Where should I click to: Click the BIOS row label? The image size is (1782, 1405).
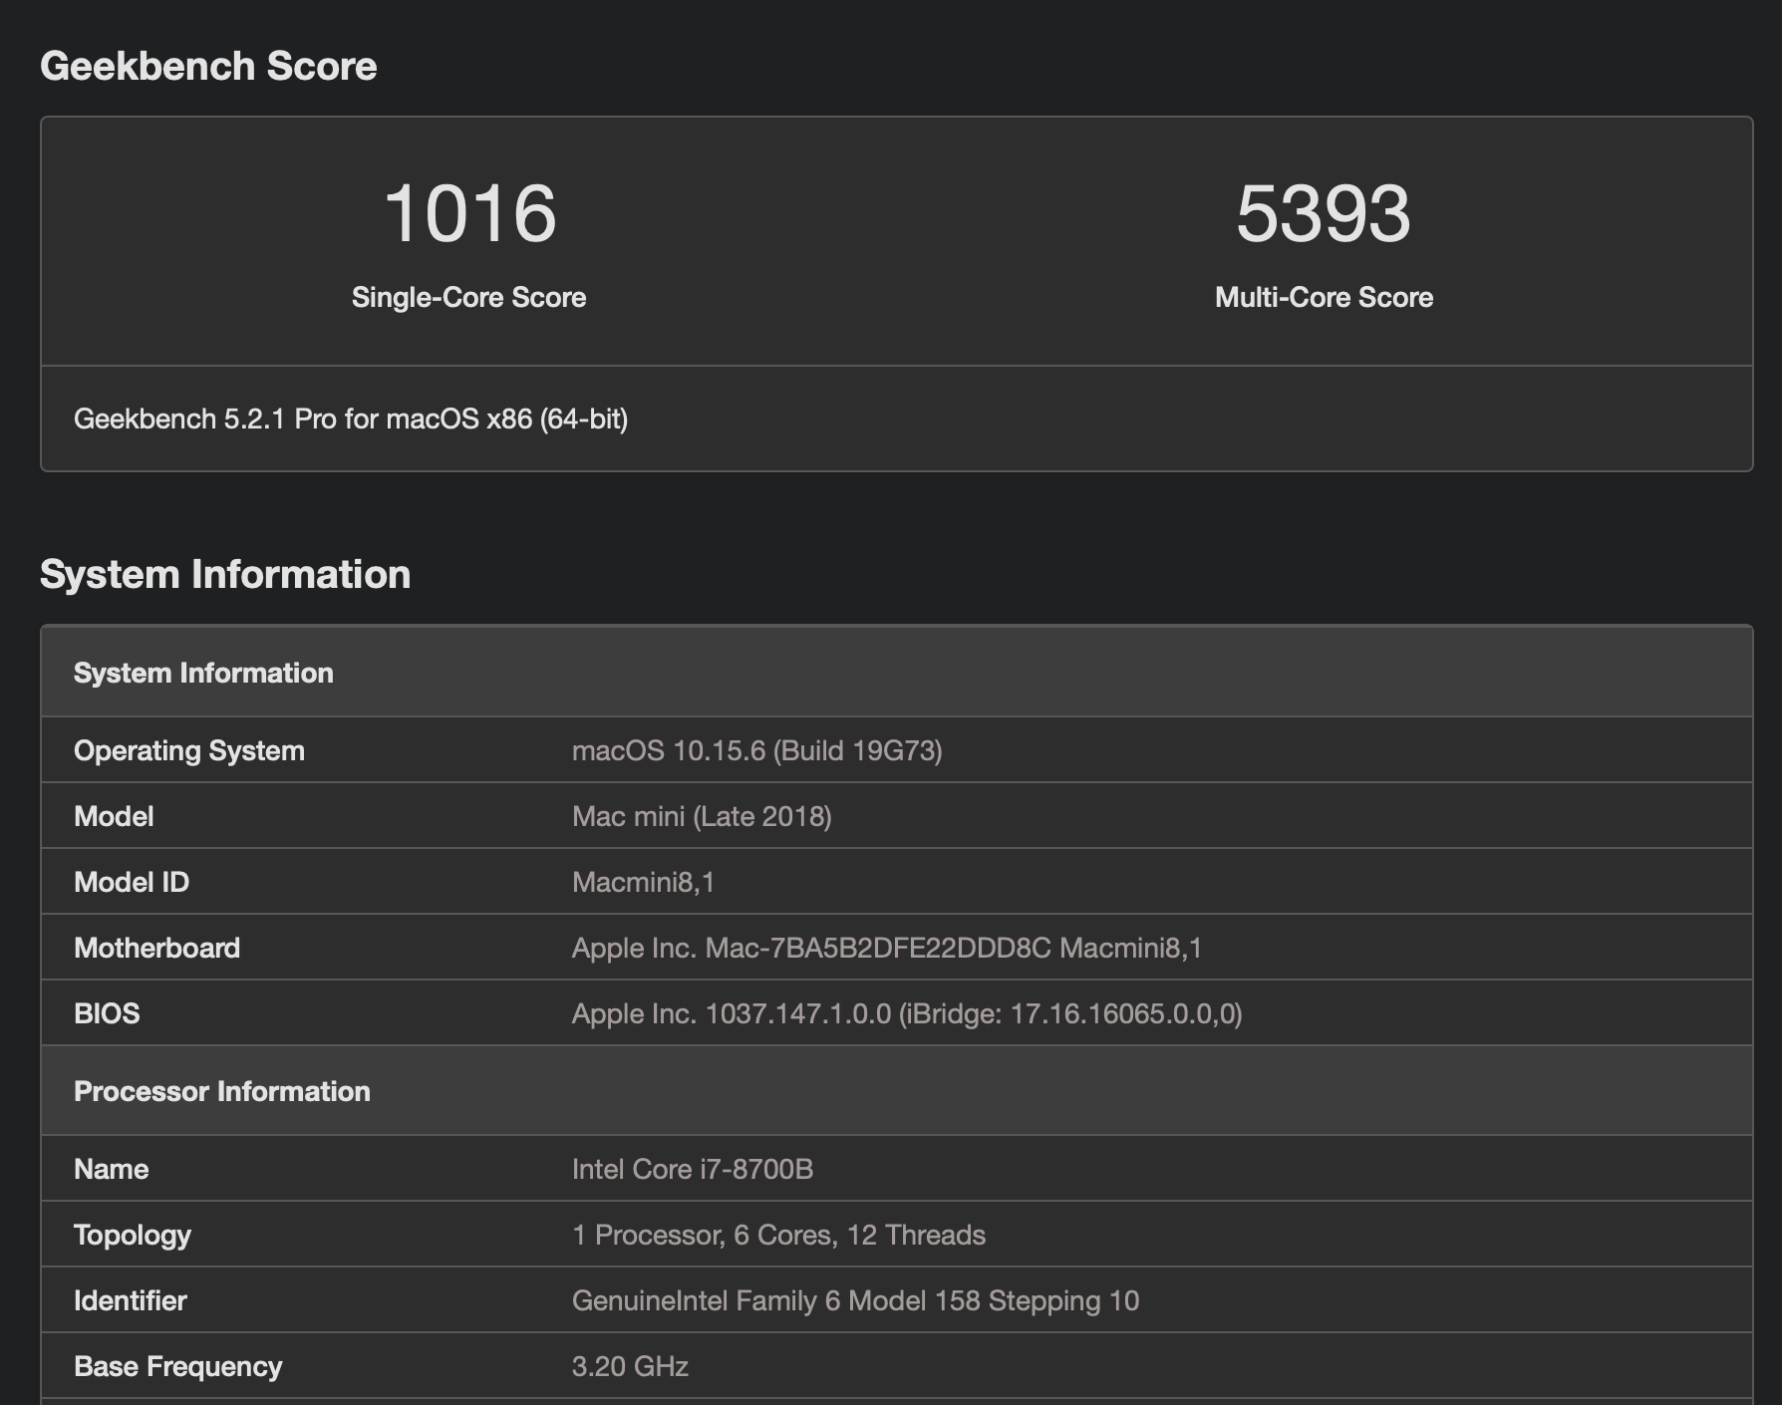[107, 1013]
